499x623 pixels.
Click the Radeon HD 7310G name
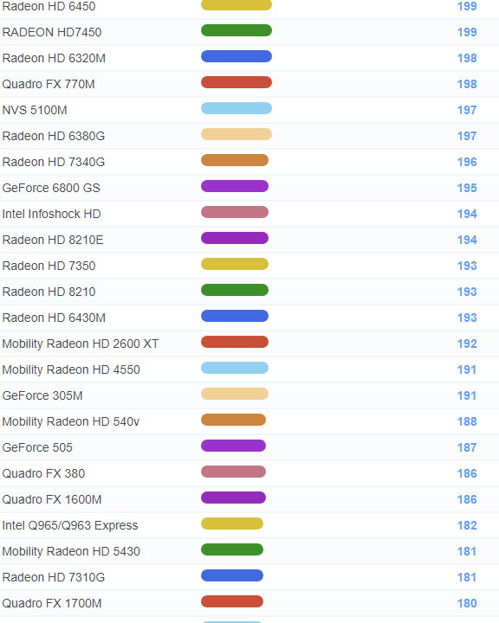[x=54, y=577]
